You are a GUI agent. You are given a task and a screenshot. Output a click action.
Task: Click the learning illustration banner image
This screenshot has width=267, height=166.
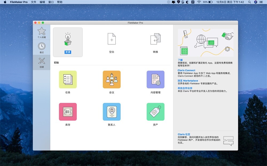click(x=206, y=43)
